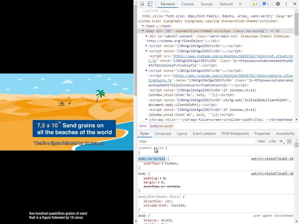Viewport: 299px width, 224px height.
Task: Switch to the Network tab
Action: (226, 4)
